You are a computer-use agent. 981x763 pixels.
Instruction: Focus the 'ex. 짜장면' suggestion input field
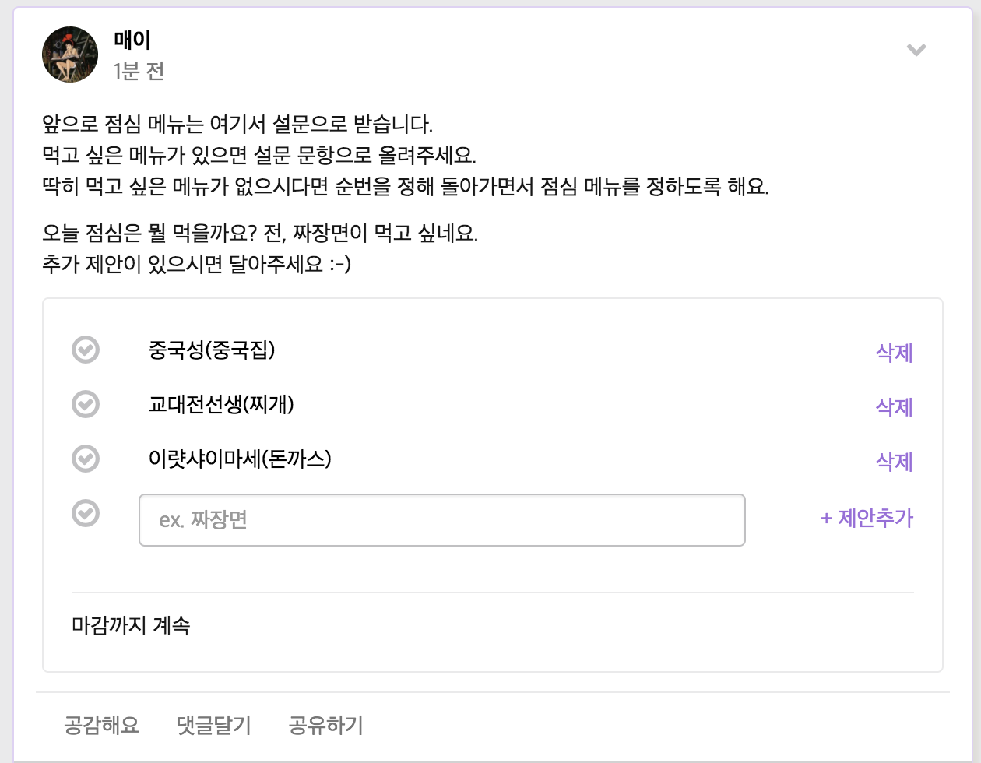point(442,519)
